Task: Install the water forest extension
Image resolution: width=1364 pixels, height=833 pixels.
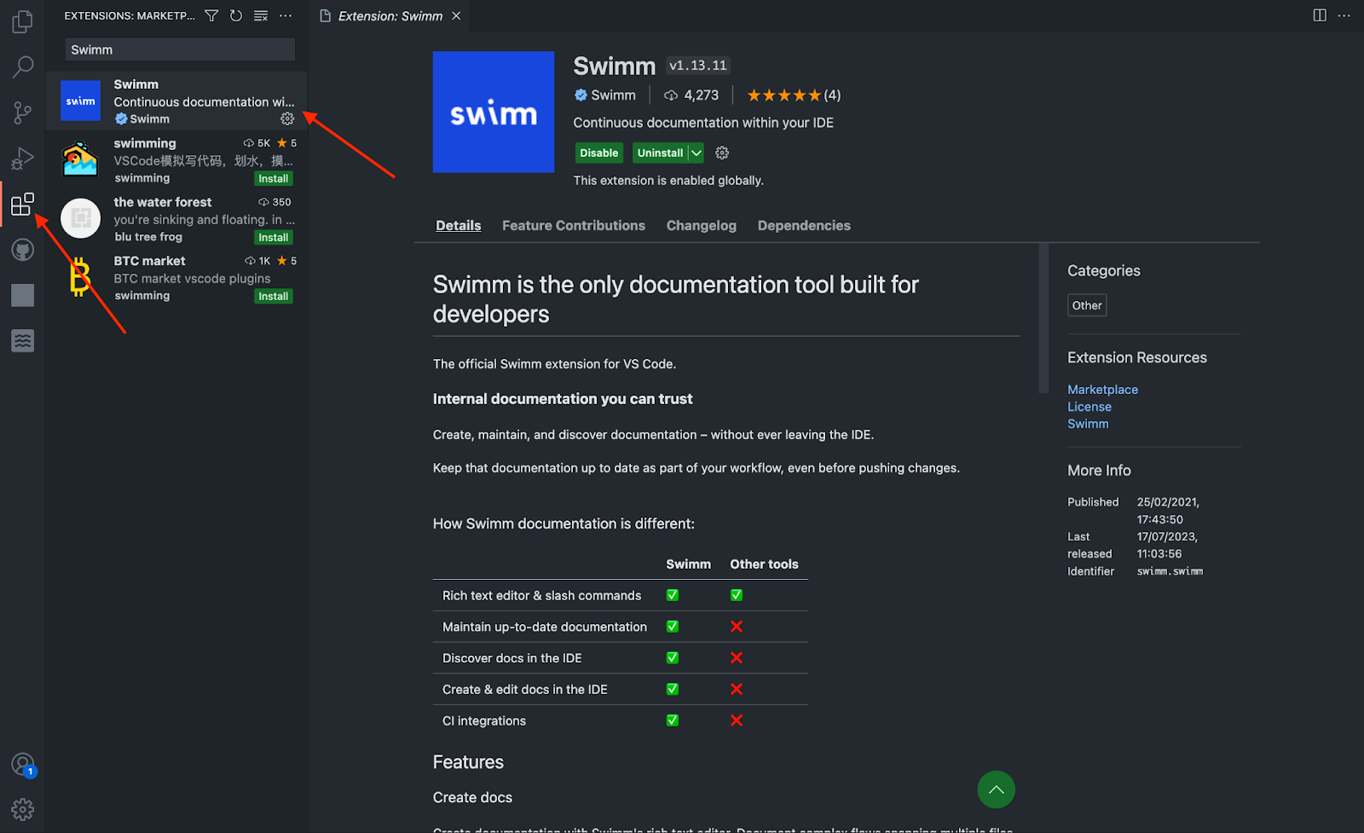Action: [x=274, y=237]
